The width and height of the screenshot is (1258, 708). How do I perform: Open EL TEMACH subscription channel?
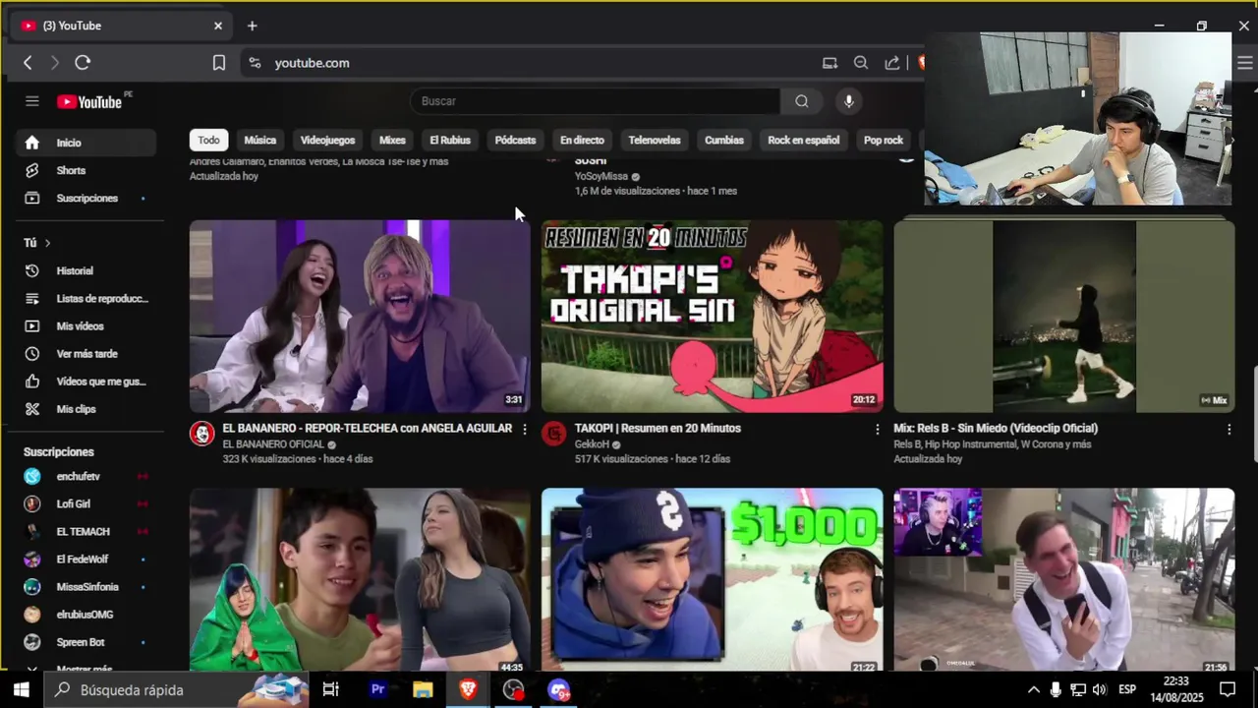[86, 531]
